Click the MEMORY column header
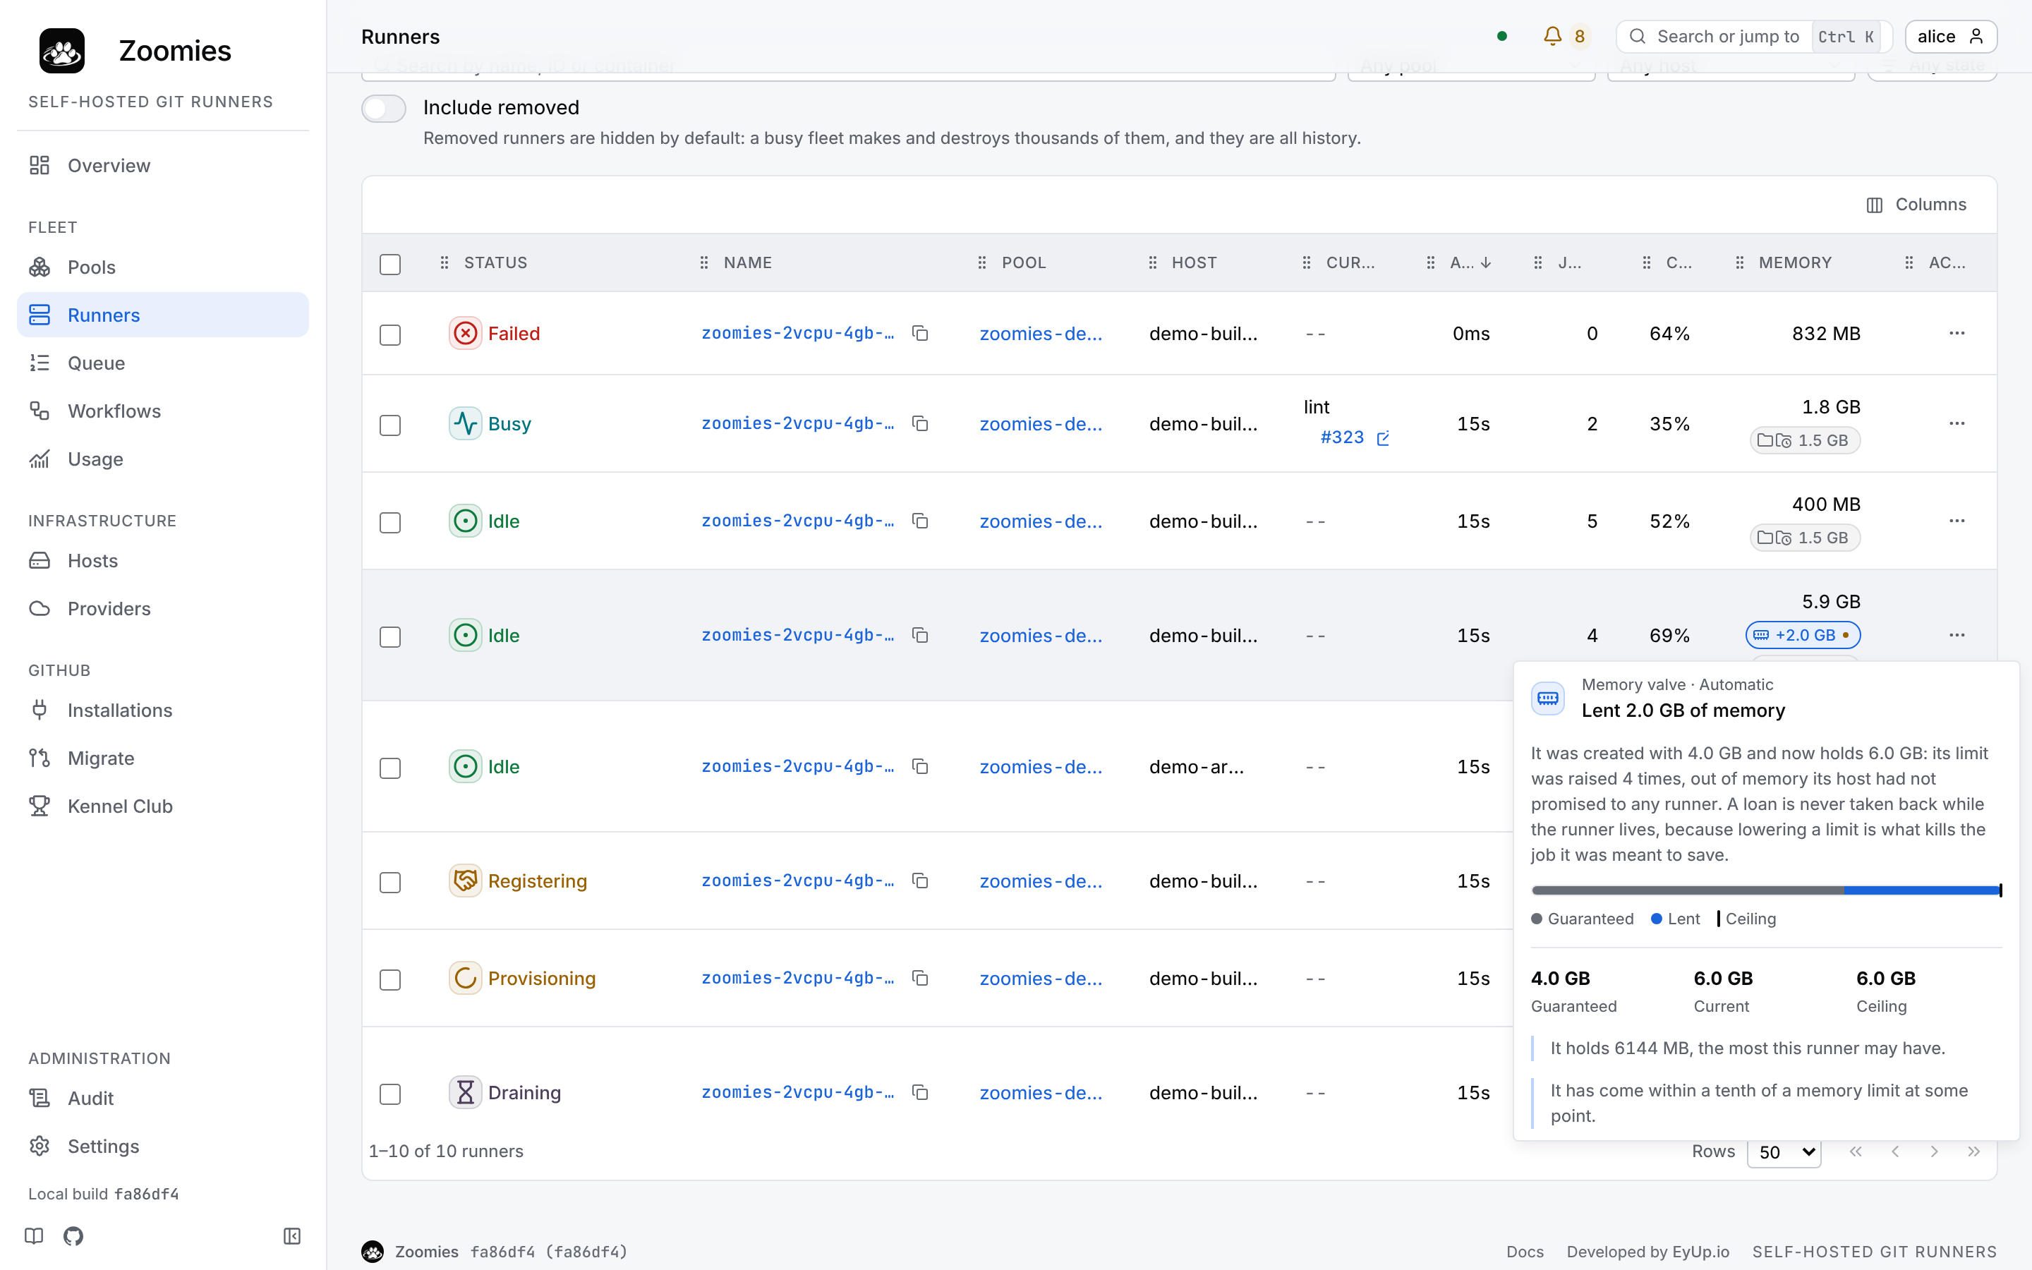Image resolution: width=2032 pixels, height=1270 pixels. coord(1795,263)
